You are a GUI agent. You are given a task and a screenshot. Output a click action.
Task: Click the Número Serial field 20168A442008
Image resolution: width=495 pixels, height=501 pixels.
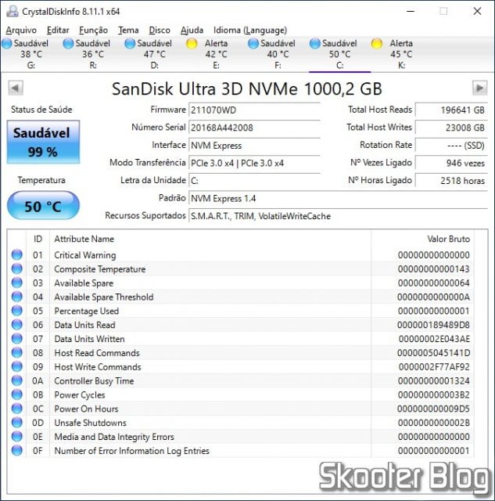click(x=254, y=128)
